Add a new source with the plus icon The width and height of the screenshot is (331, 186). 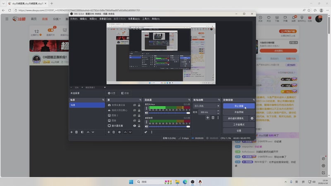coord(109,132)
